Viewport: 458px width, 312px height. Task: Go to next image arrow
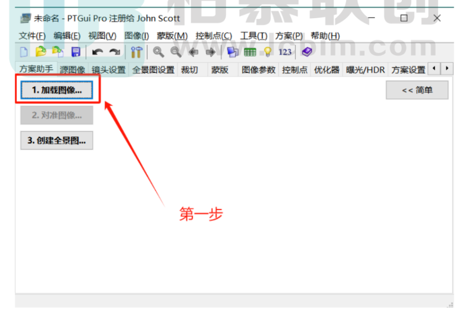(211, 52)
